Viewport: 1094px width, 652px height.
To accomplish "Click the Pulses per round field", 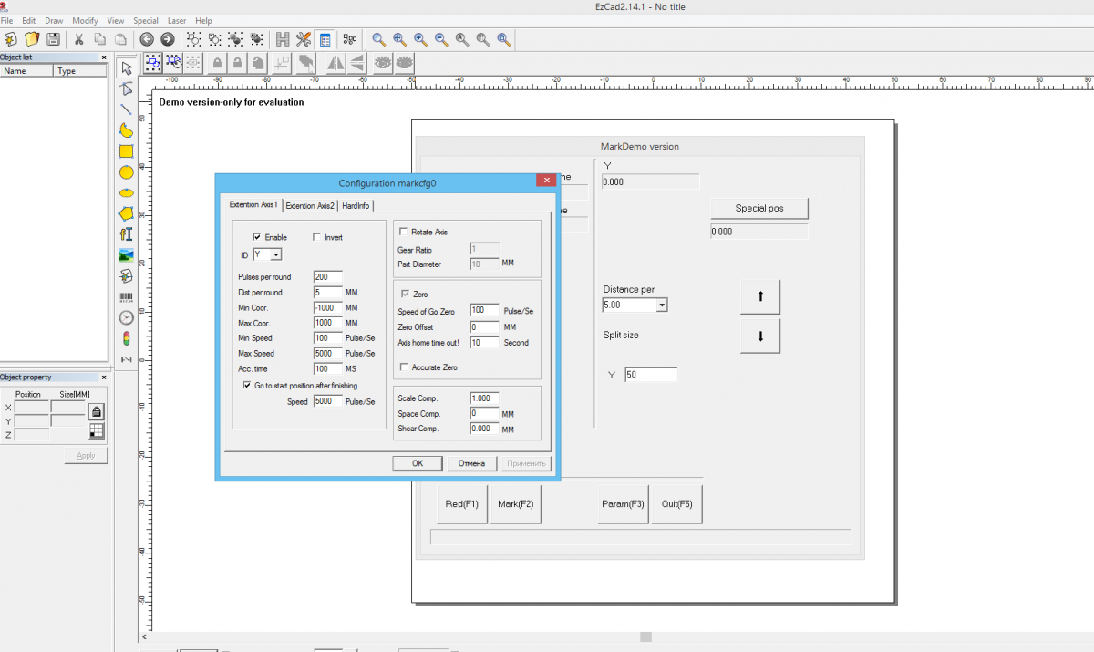I will tap(327, 277).
